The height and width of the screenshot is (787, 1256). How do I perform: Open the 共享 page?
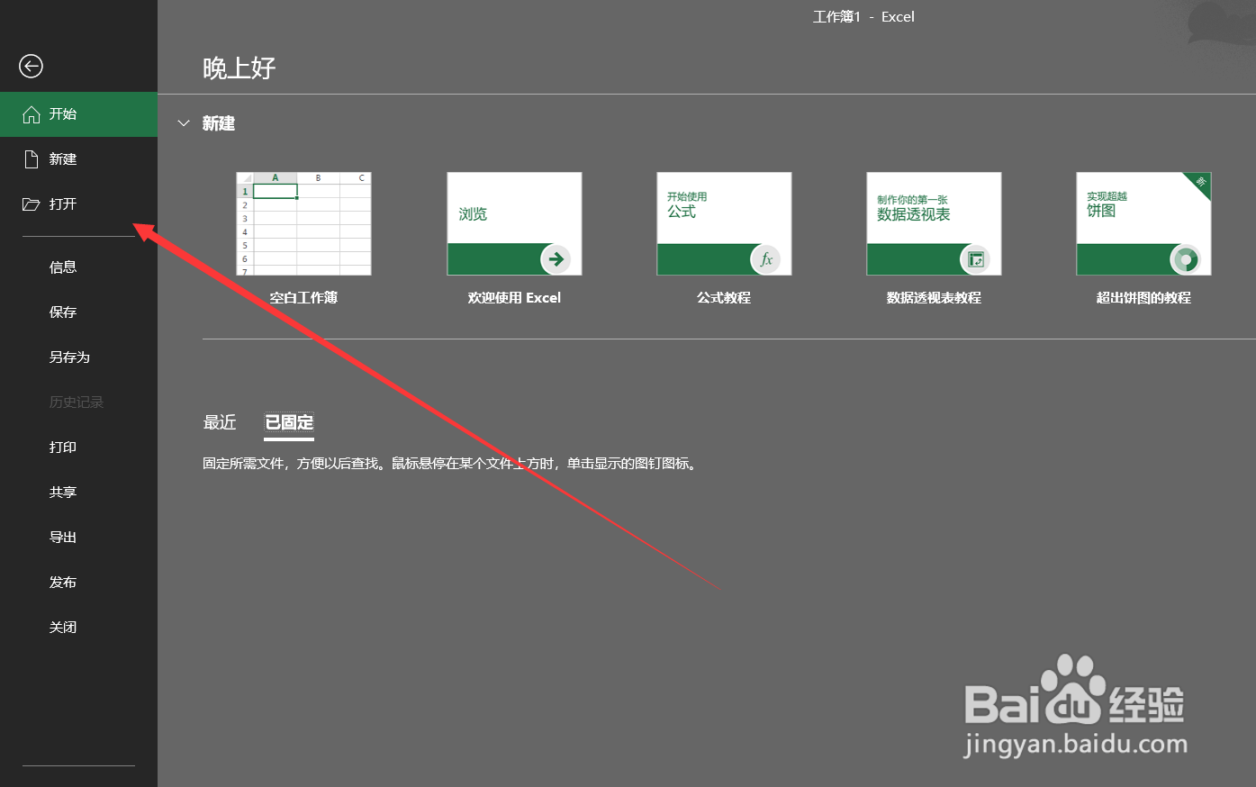click(x=78, y=493)
